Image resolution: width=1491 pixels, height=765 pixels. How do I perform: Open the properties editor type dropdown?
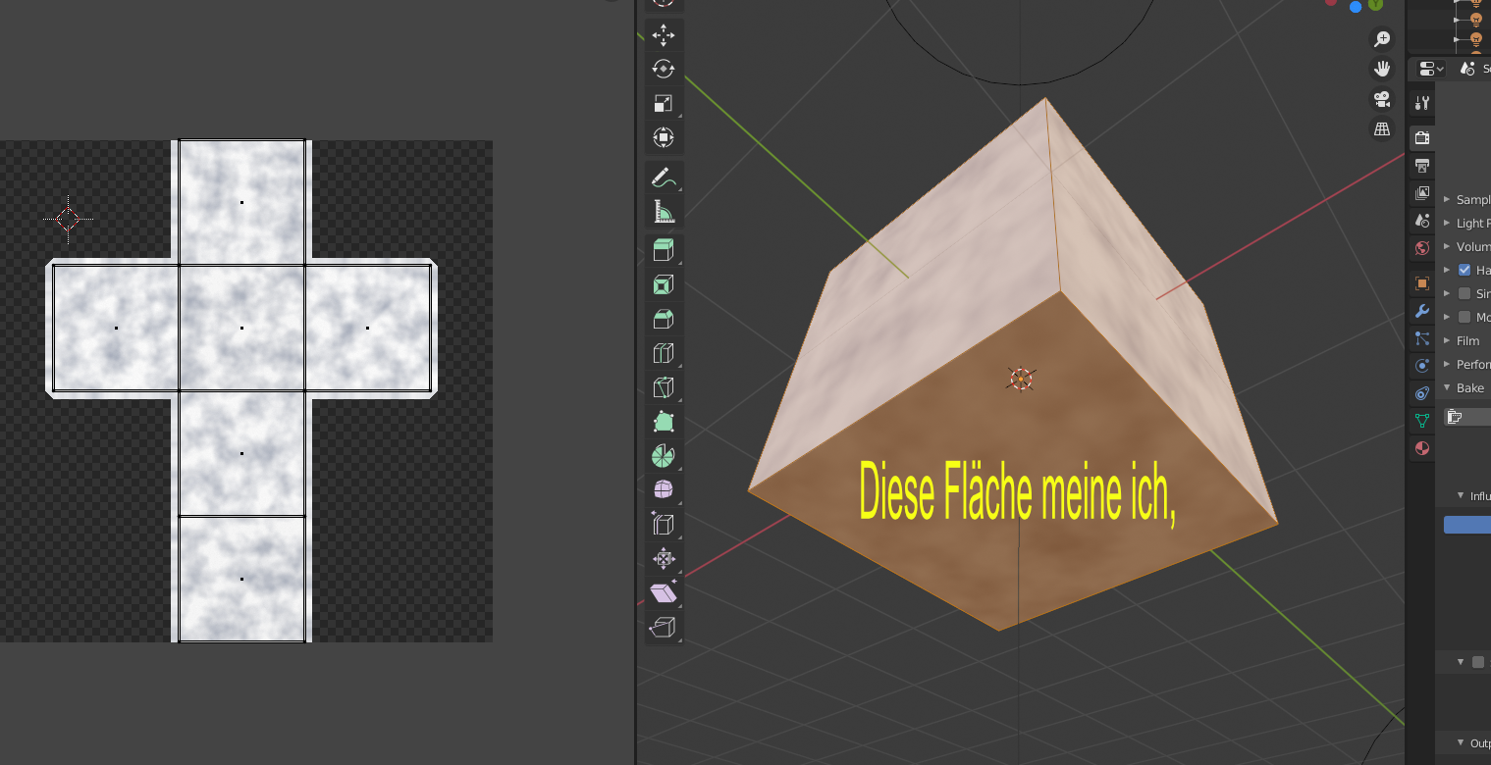[x=1431, y=69]
